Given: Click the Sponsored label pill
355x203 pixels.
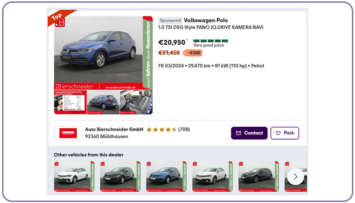Looking at the screenshot, I should pos(170,20).
